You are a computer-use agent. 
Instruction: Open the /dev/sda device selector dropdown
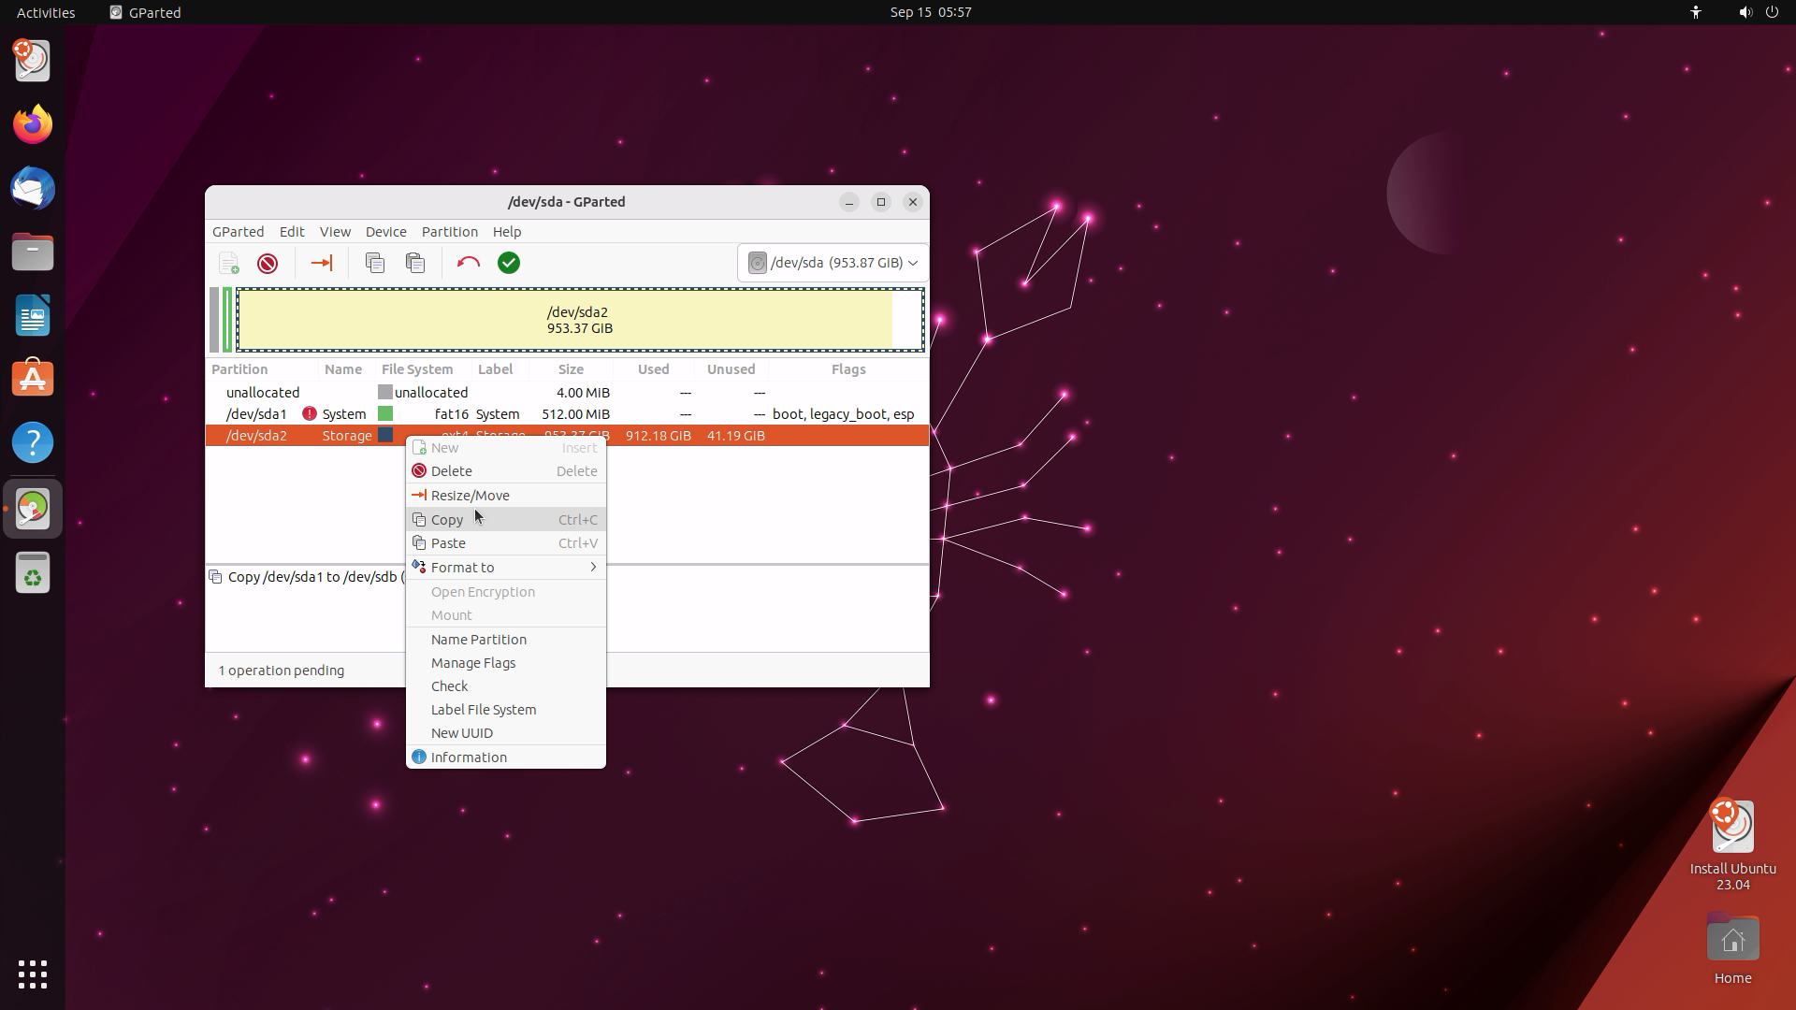[x=833, y=263]
